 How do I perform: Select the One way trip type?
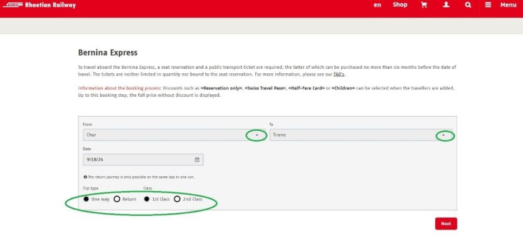(x=87, y=199)
